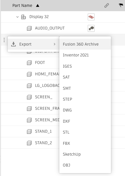Export as OBJ format
Image resolution: width=125 pixels, height=176 pixels.
coord(85,165)
